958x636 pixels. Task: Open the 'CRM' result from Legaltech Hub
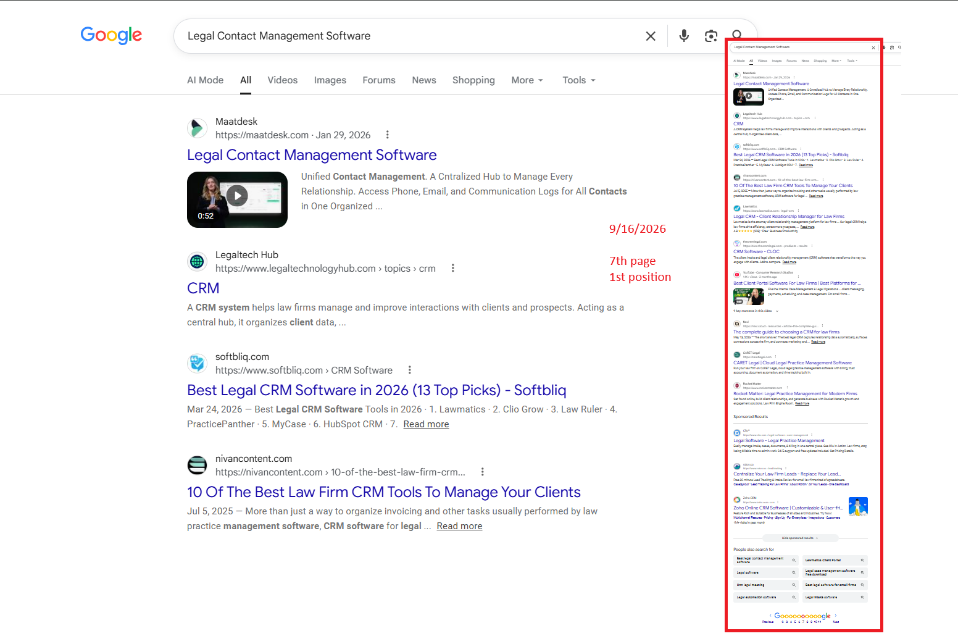click(x=203, y=288)
